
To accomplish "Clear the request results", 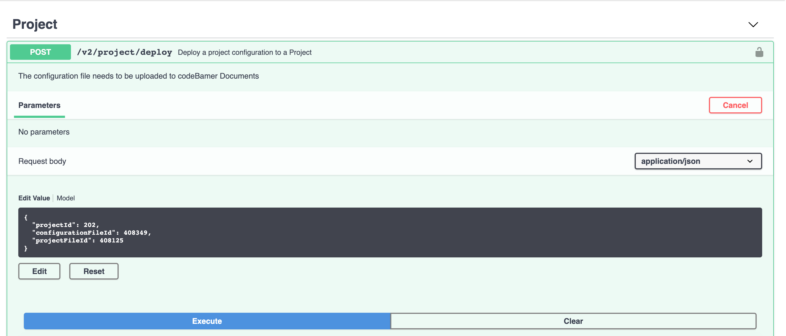I will (573, 321).
